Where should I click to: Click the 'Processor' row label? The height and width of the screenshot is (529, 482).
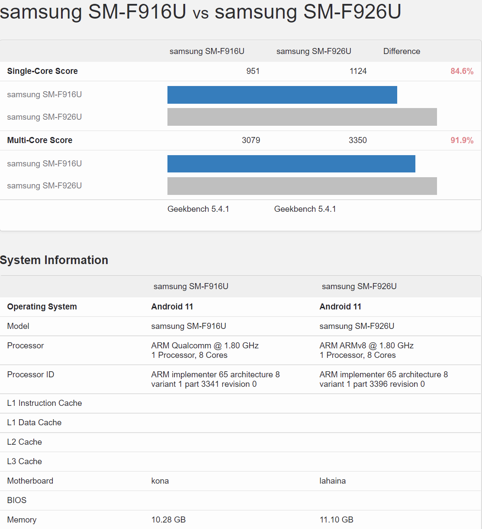point(26,346)
